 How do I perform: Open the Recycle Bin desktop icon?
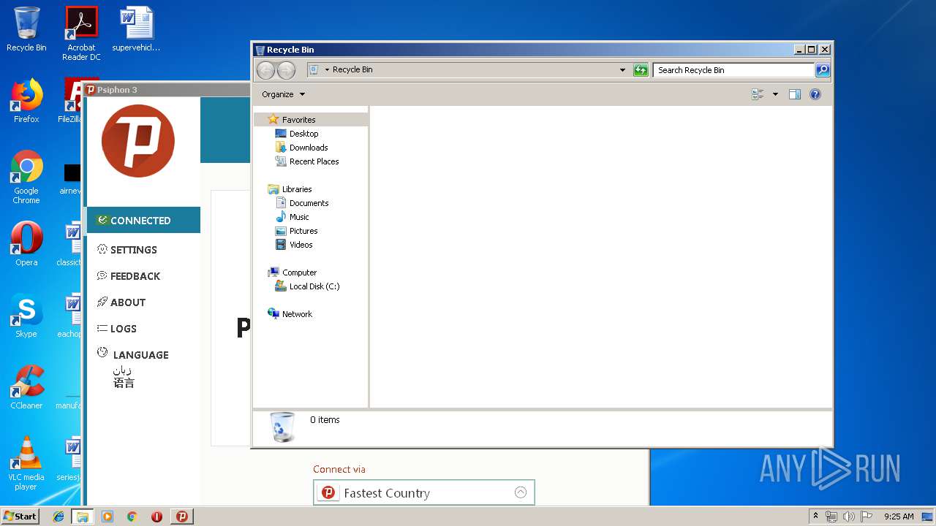point(26,29)
